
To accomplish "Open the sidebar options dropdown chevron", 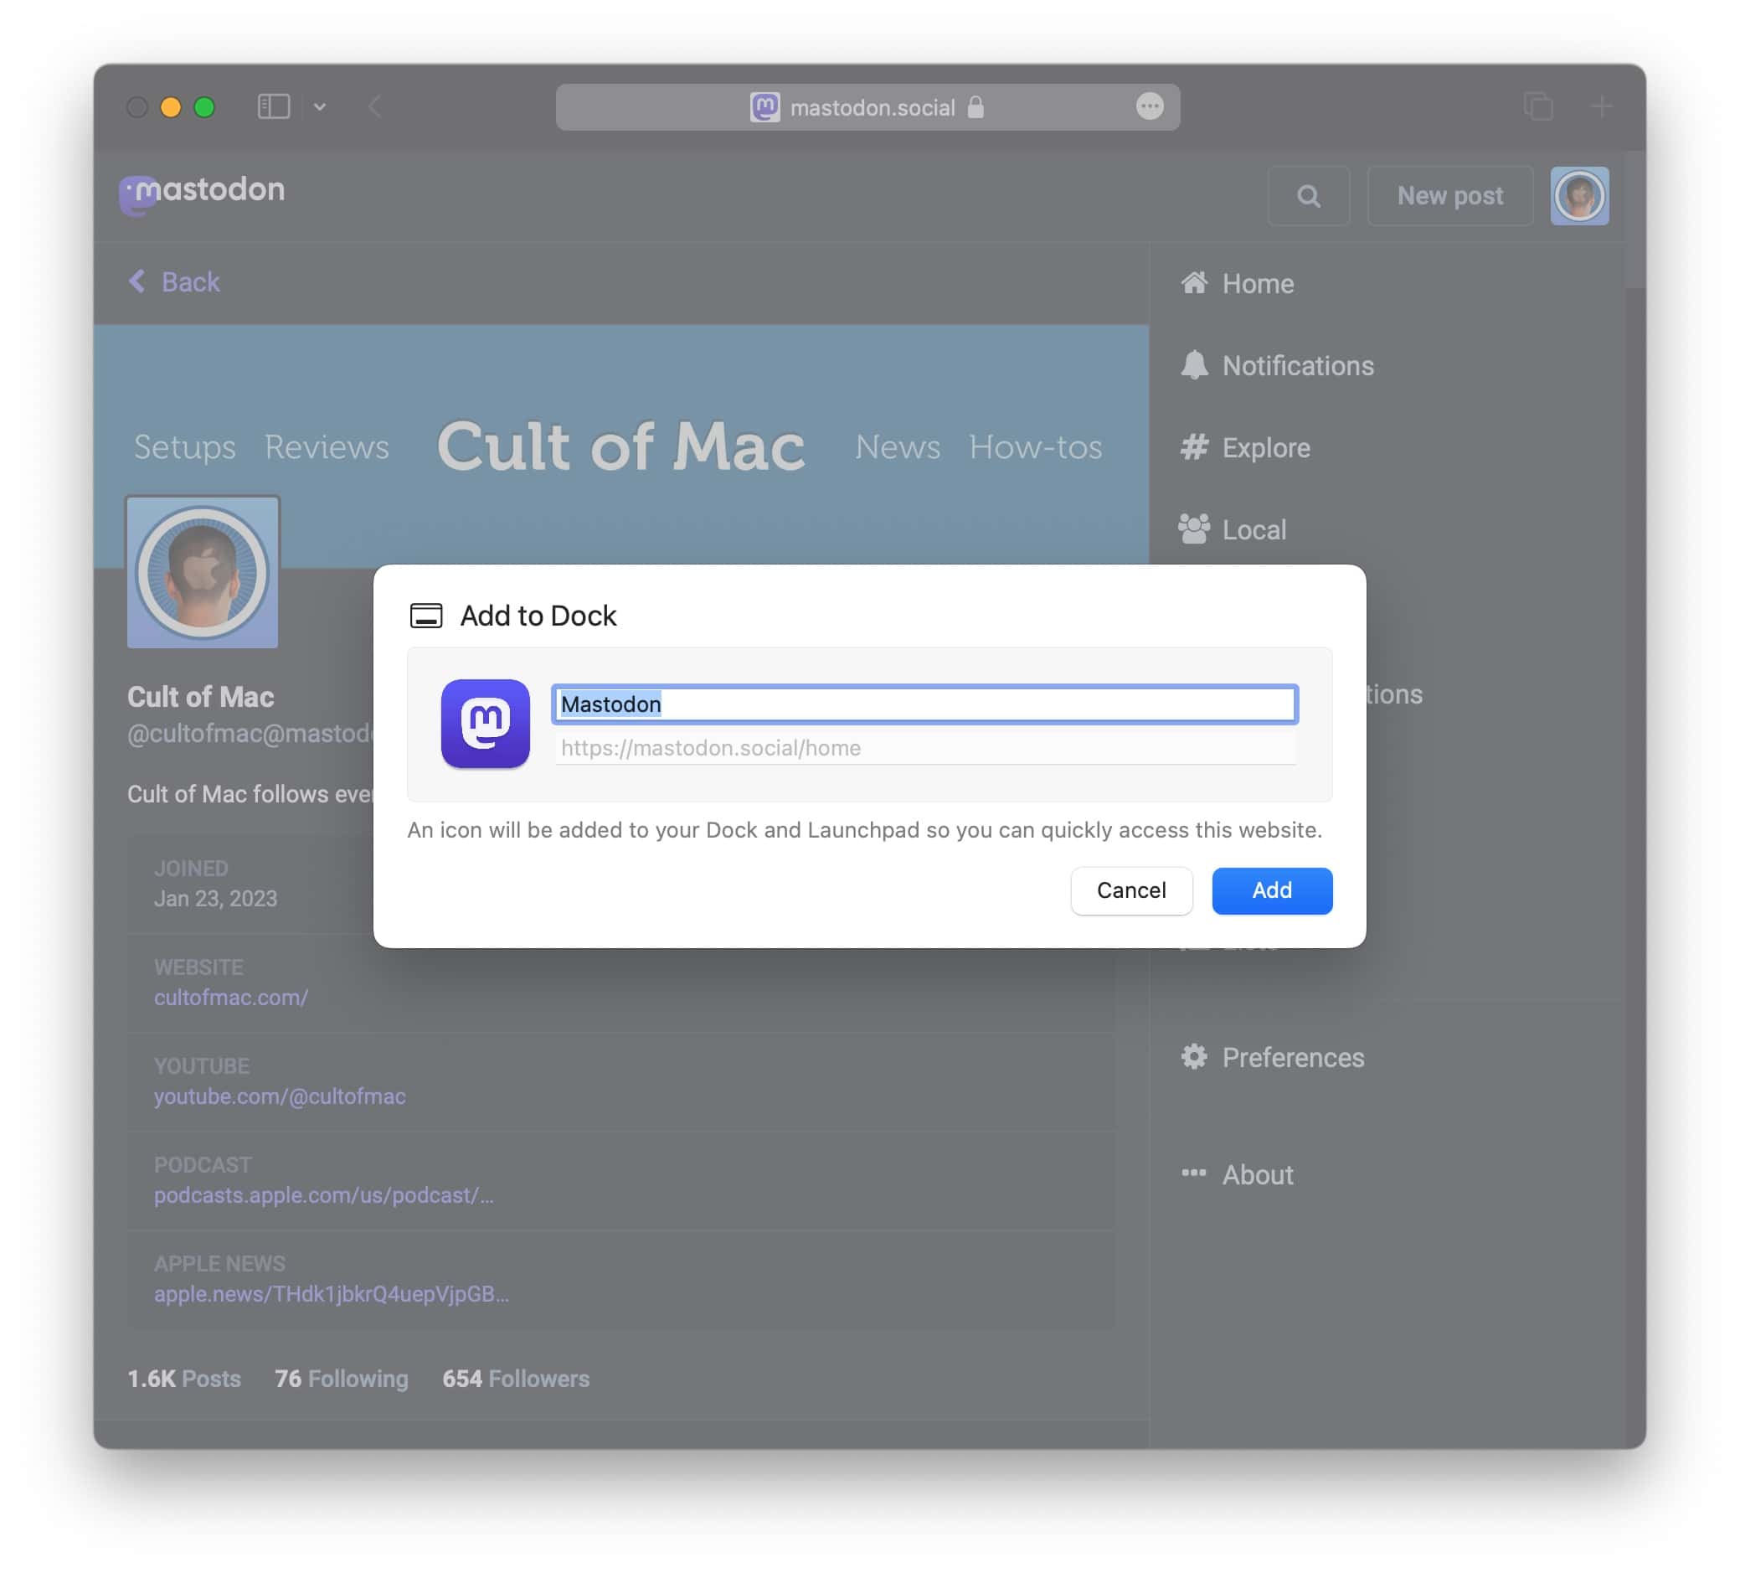I will [319, 107].
